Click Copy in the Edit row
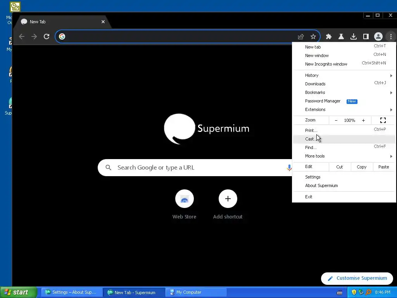This screenshot has width=397, height=298. pyautogui.click(x=362, y=167)
